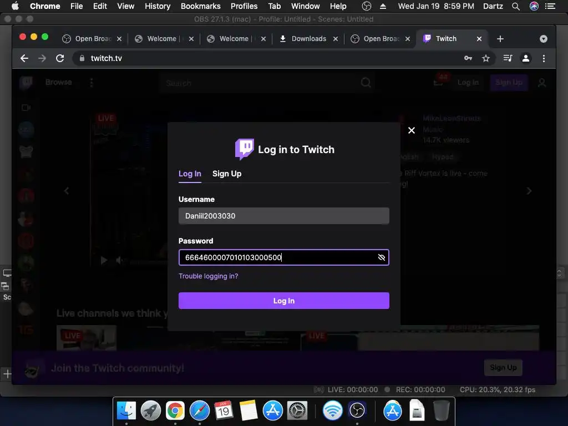Open Trash in the Dock
The height and width of the screenshot is (426, 568).
coord(441,410)
